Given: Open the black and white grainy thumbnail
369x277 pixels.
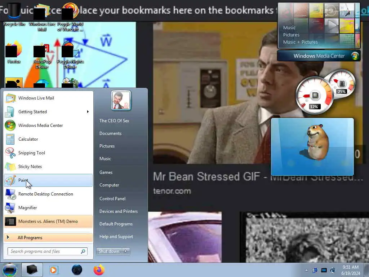Looking at the screenshot, I should click(x=304, y=237).
